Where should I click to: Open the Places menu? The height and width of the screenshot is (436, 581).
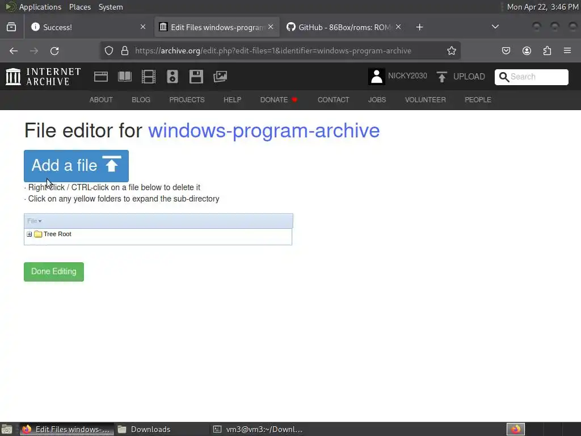(x=79, y=7)
